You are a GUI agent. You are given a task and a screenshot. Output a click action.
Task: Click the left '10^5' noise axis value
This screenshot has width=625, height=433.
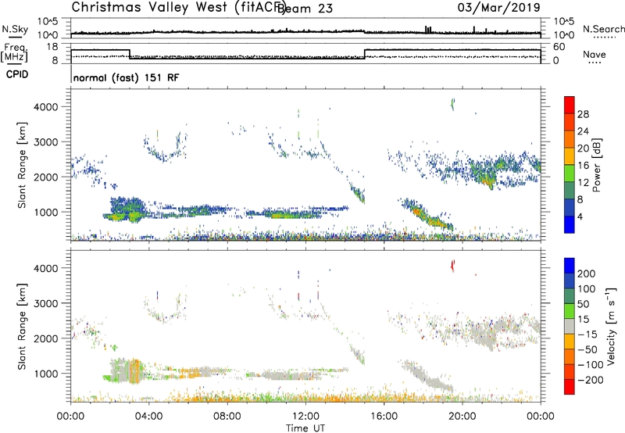click(48, 22)
